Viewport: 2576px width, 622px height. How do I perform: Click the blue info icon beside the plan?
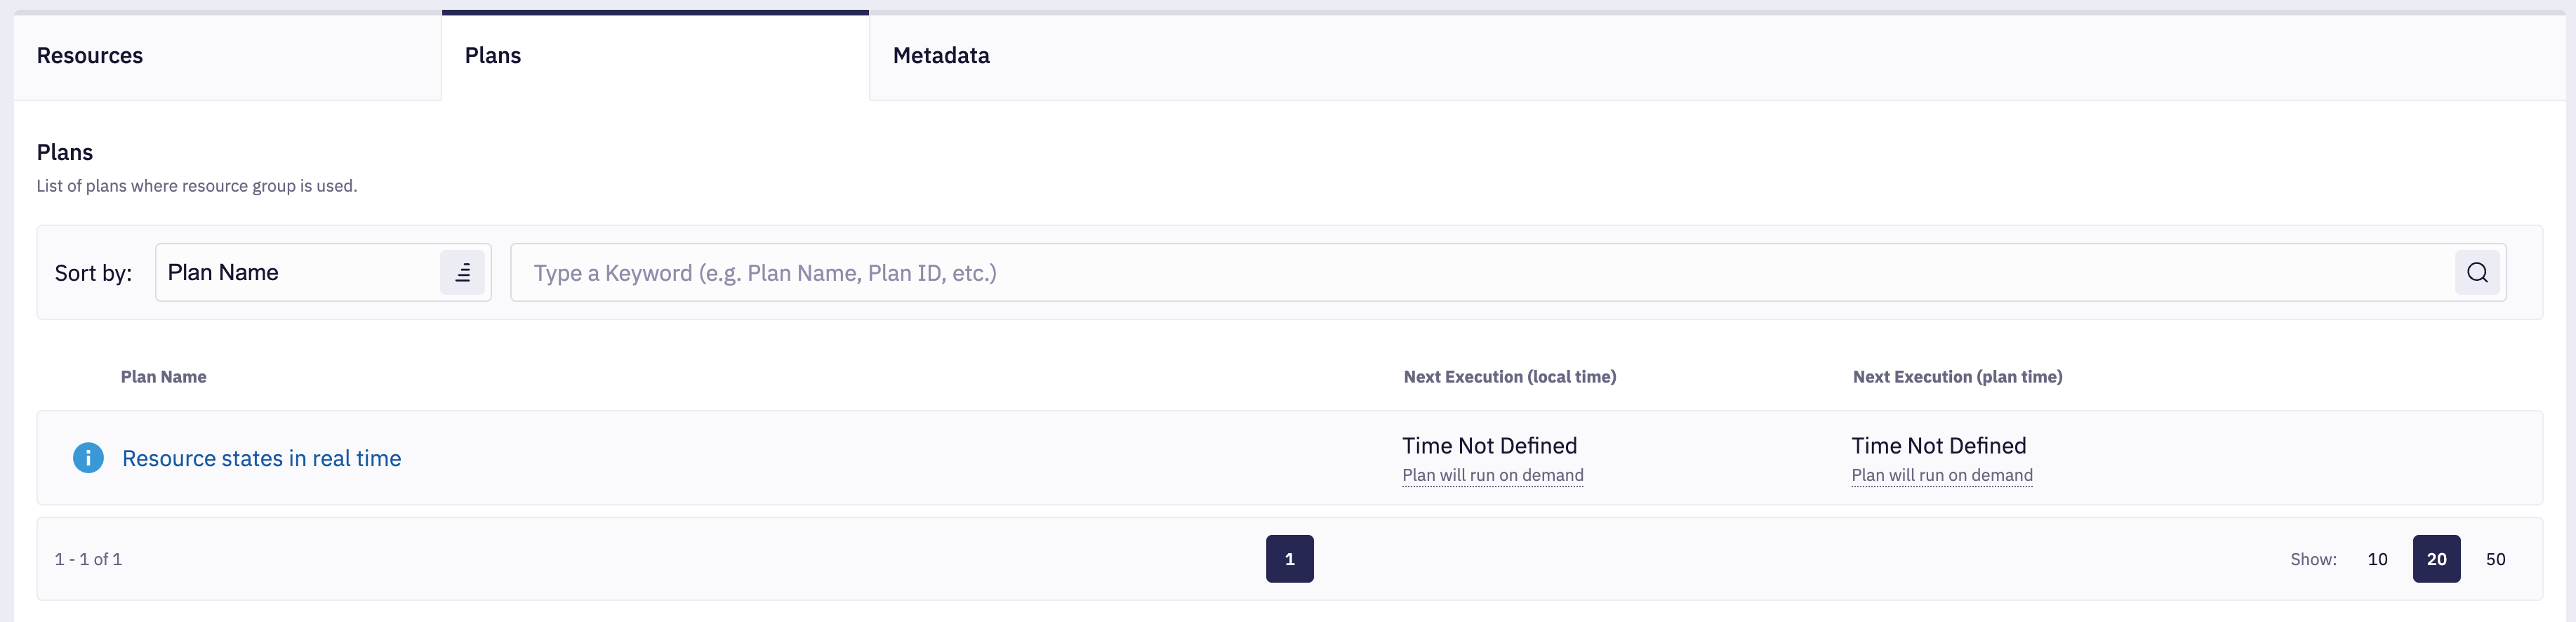pyautogui.click(x=88, y=458)
